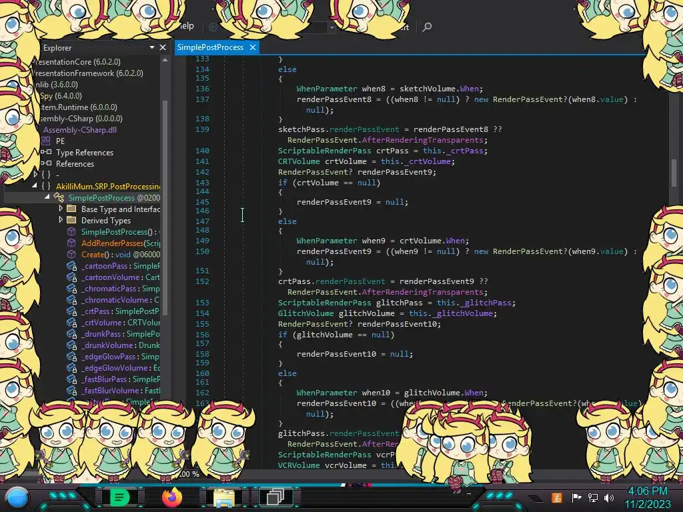Click the field icon beside _drunkVolume
The height and width of the screenshot is (512, 683).
tap(72, 345)
